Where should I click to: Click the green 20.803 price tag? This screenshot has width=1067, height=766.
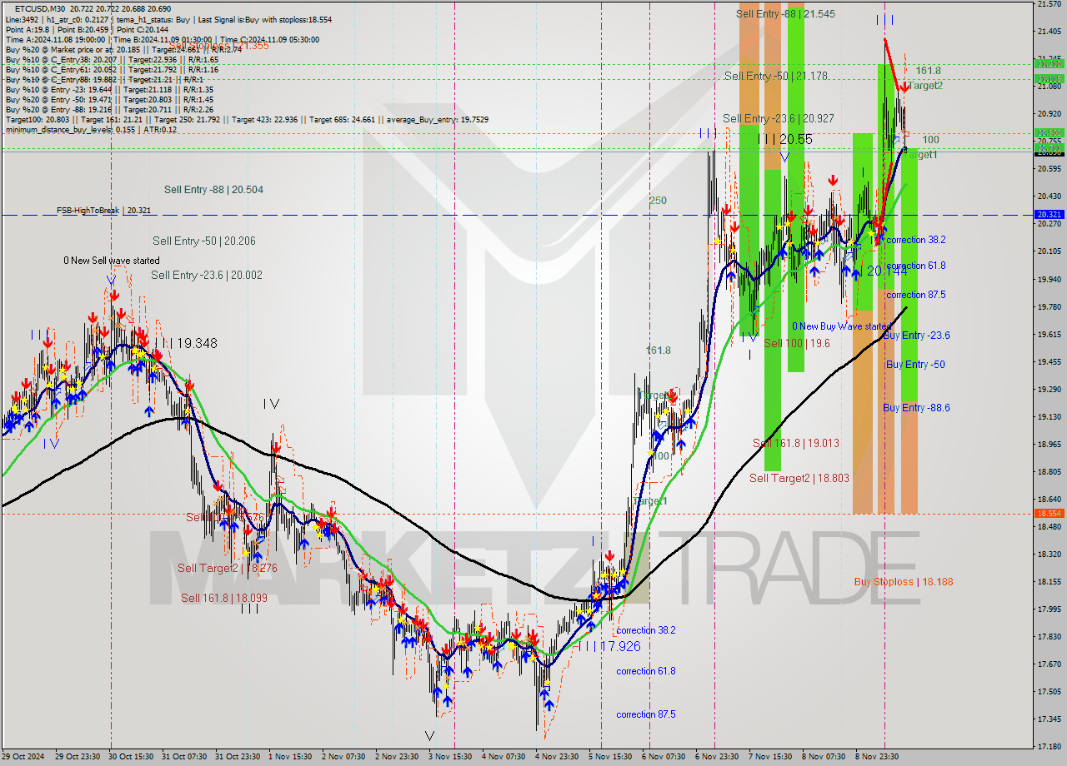pos(1049,132)
